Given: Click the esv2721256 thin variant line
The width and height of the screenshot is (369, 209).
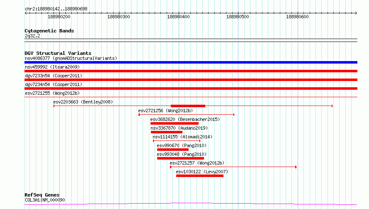Looking at the screenshot, I should 187,115.
